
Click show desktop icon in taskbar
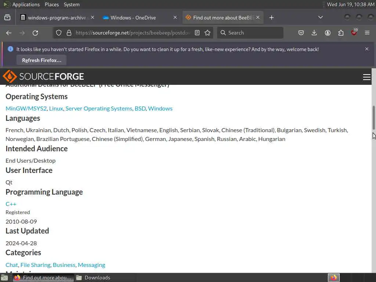click(4, 278)
